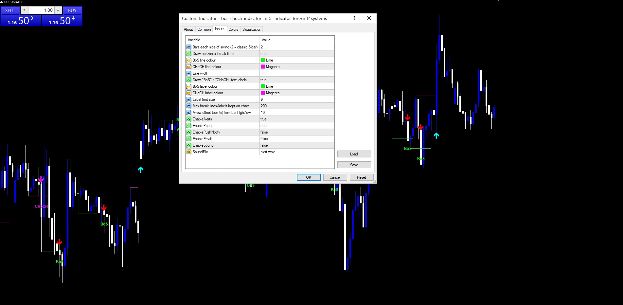Click the EURUSD,H1 chart title
Image resolution: width=623 pixels, height=305 pixels.
pyautogui.click(x=13, y=2)
